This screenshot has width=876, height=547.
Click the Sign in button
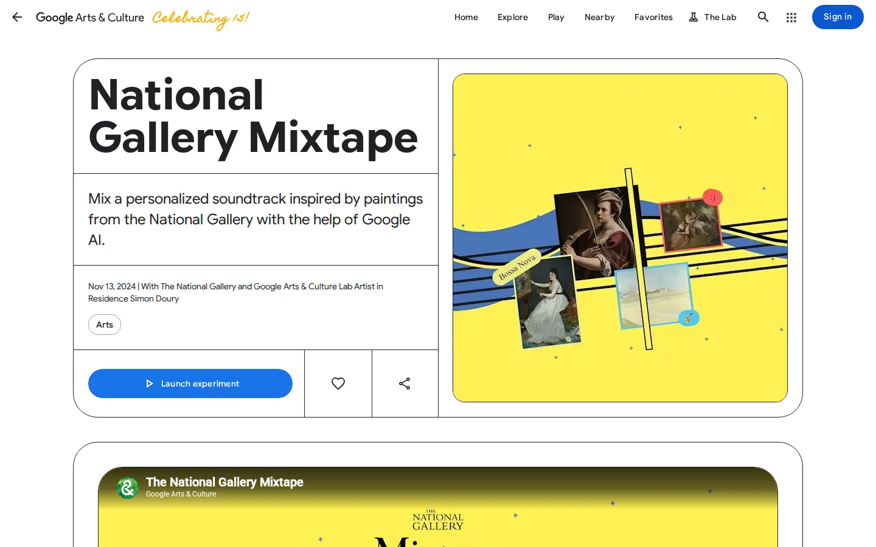pyautogui.click(x=838, y=17)
